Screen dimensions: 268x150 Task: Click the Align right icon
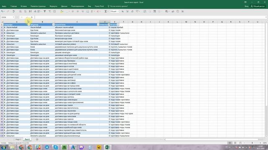click(x=82, y=11)
